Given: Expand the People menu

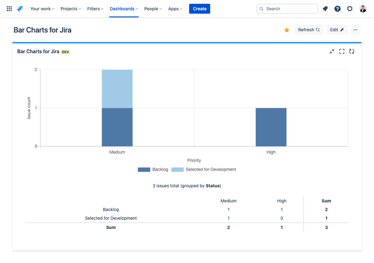Looking at the screenshot, I should click(153, 9).
